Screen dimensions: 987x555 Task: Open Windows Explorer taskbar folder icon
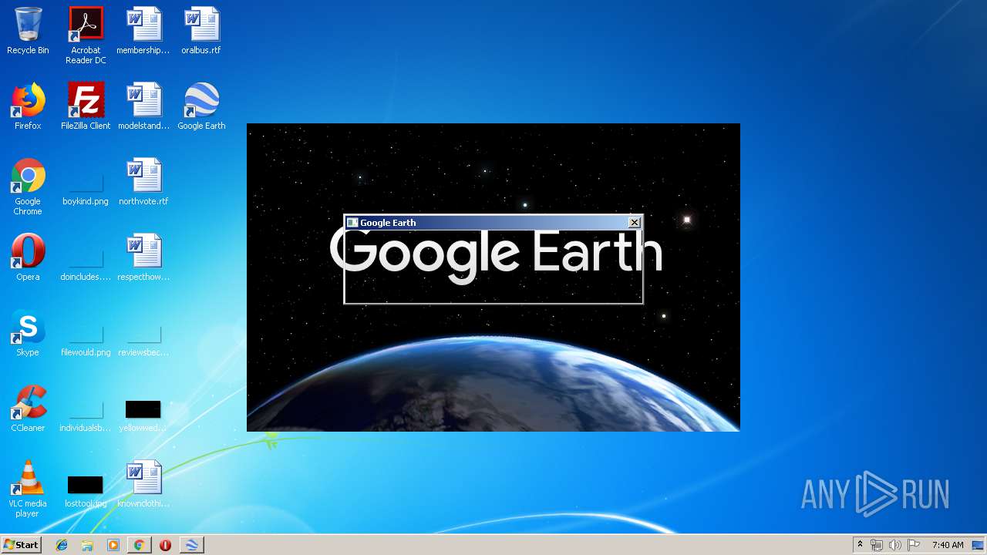87,545
